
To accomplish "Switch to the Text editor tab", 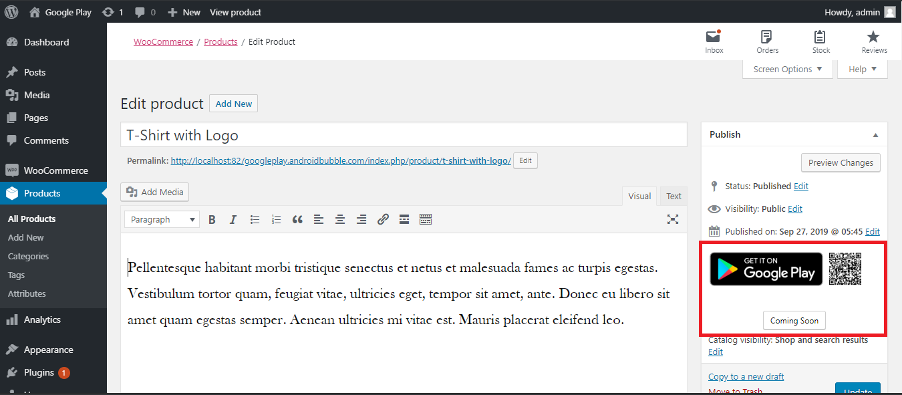I will point(673,196).
